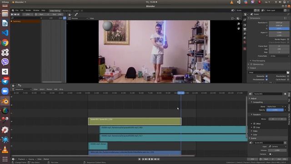Open the Marker menu in sequencer header
Viewport: 291px width, 164px height.
(49, 89)
